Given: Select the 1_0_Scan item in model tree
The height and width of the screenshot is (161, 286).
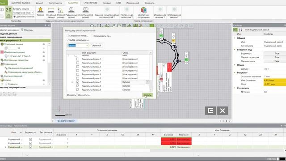Looking at the screenshot, I should click(x=19, y=56).
